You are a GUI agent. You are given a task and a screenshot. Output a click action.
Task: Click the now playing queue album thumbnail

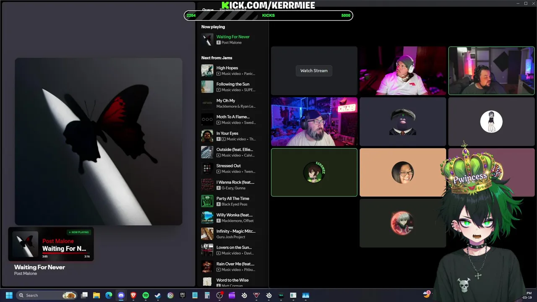(207, 39)
